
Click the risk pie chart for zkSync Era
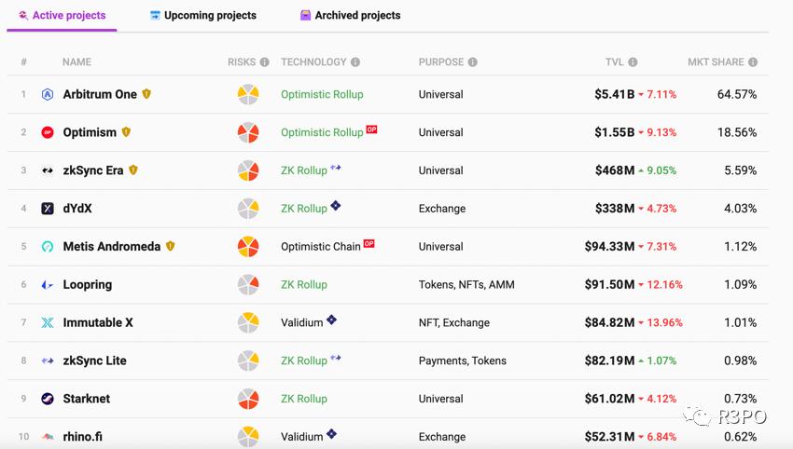tap(247, 170)
